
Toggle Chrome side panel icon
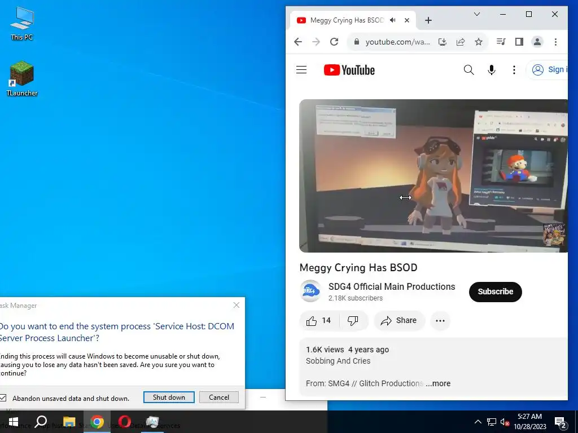pos(519,42)
